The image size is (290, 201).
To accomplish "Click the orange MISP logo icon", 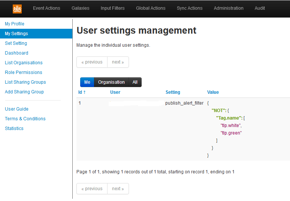I will click(x=17, y=8).
